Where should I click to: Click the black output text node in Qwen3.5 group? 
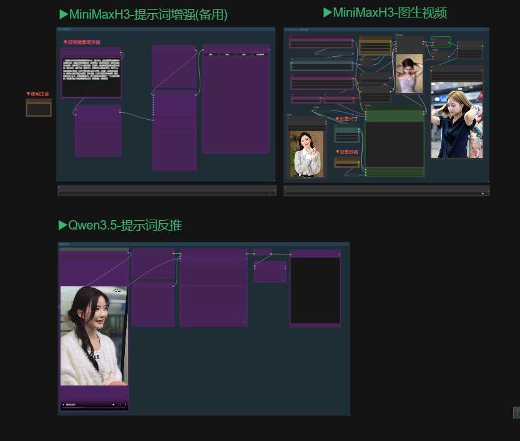pyautogui.click(x=315, y=288)
